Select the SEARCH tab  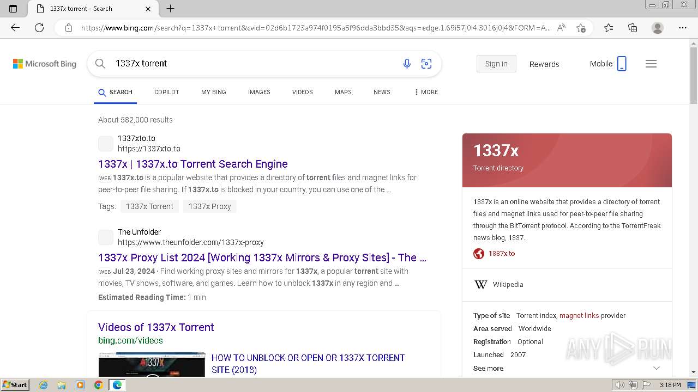[115, 92]
